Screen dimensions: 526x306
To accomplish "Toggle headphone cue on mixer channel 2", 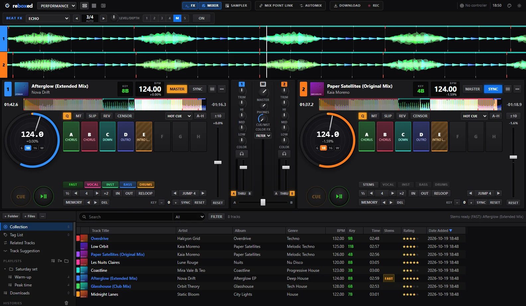I will (284, 154).
